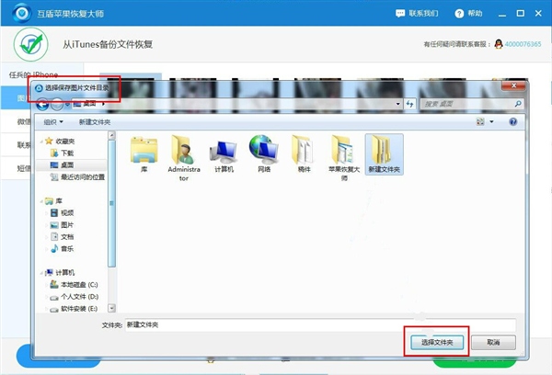Screen dimensions: 552x375
Task: Click the iTunes backup recovery checkmark icon
Action: [31, 44]
